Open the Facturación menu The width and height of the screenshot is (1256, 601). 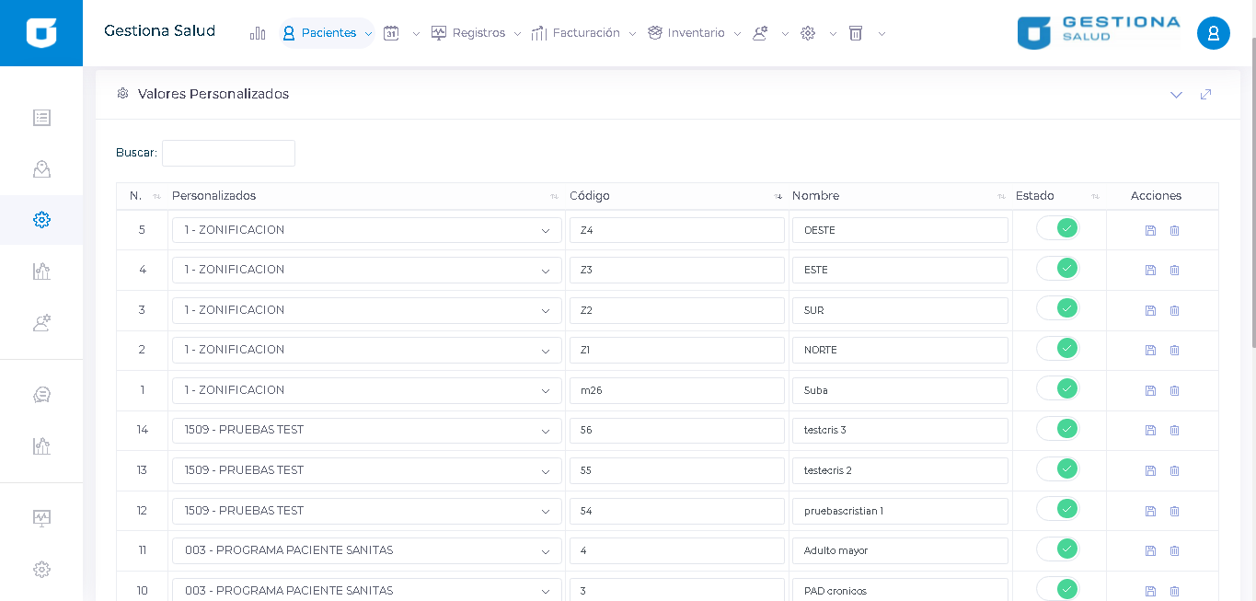point(585,33)
